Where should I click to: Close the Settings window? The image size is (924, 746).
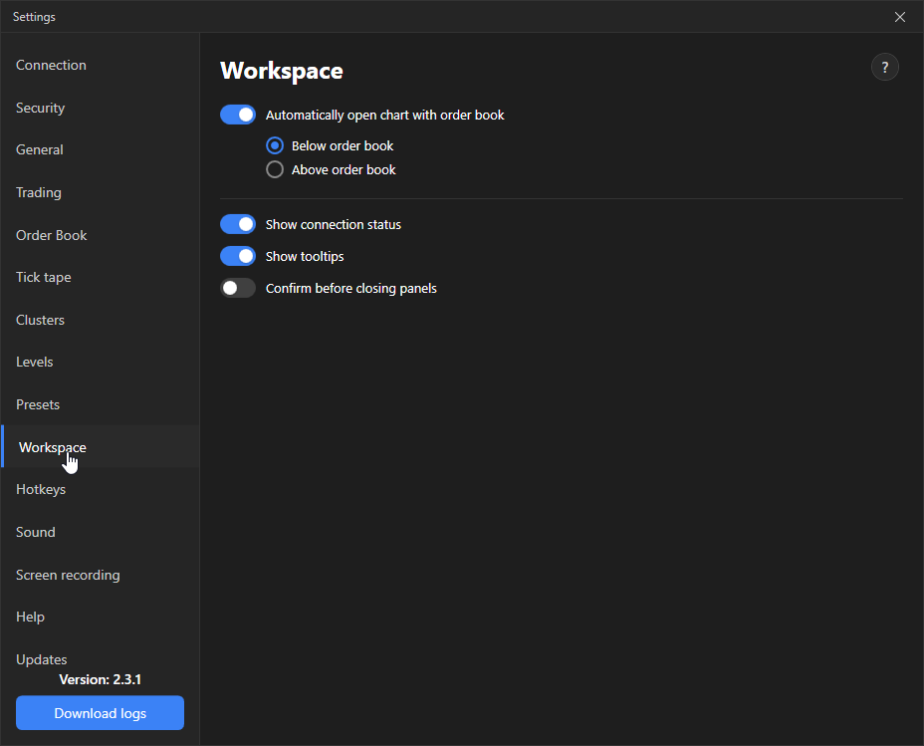900,17
